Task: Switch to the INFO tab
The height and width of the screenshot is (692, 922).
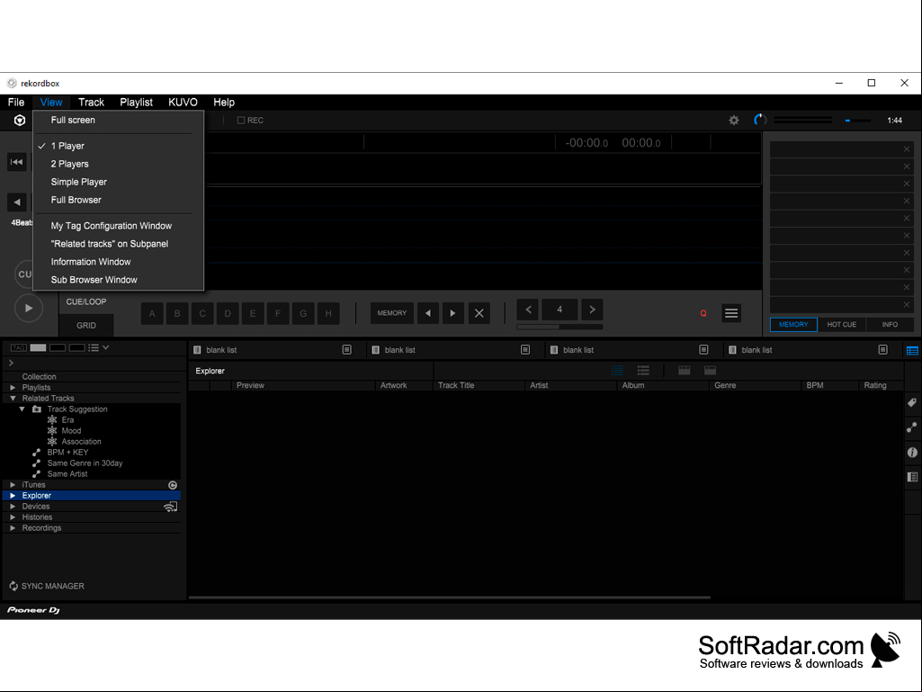Action: click(890, 324)
